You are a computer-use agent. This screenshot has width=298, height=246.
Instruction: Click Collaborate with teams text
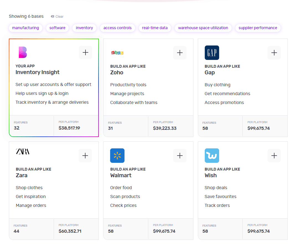[x=134, y=103]
